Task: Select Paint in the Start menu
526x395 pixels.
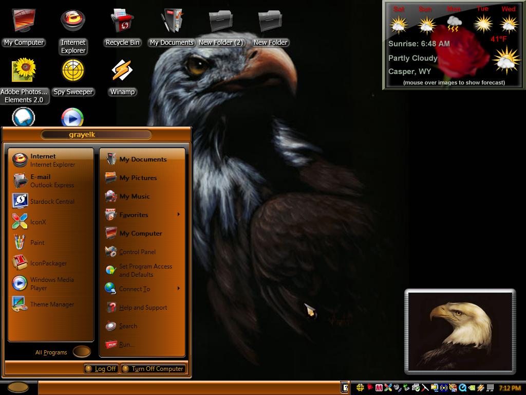Action: point(50,242)
